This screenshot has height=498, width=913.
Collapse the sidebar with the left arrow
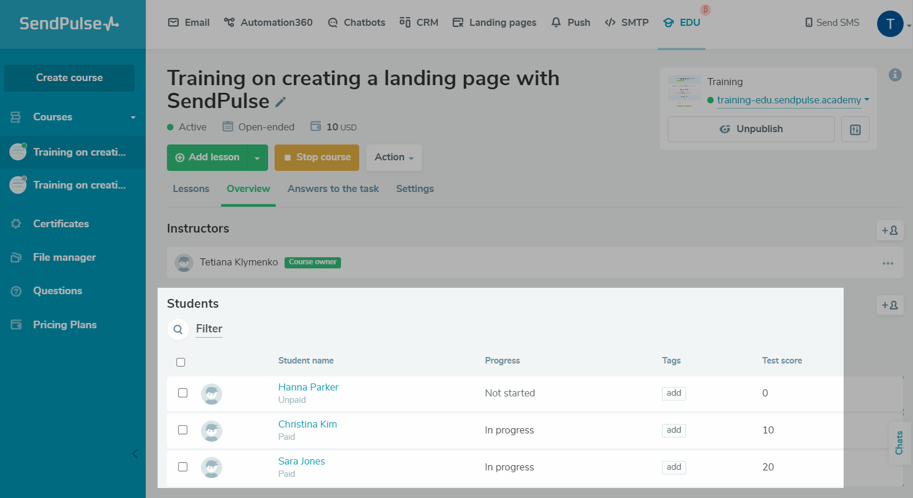pyautogui.click(x=135, y=453)
